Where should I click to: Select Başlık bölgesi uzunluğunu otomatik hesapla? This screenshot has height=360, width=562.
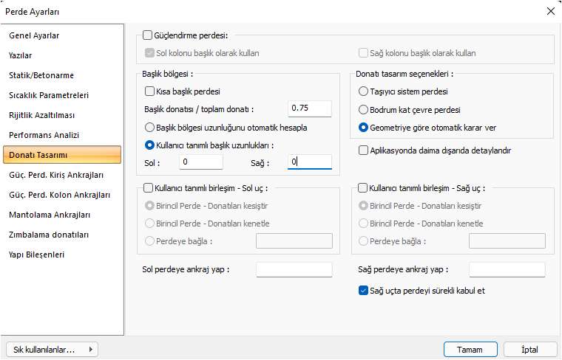(150, 127)
